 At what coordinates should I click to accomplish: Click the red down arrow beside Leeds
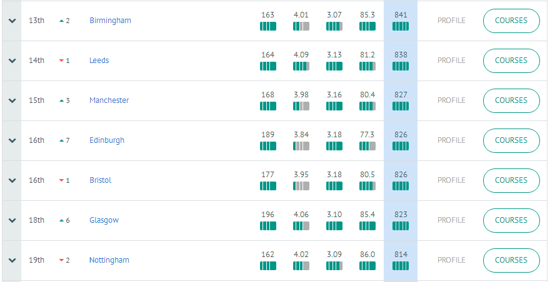pyautogui.click(x=61, y=61)
